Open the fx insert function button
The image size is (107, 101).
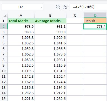click(x=65, y=7)
